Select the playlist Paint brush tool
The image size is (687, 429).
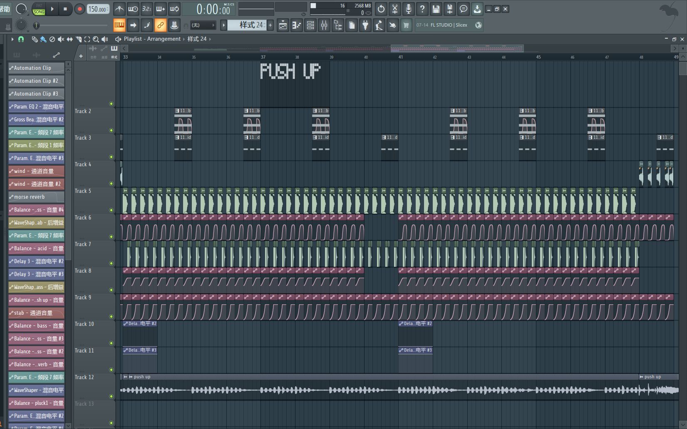pos(43,39)
